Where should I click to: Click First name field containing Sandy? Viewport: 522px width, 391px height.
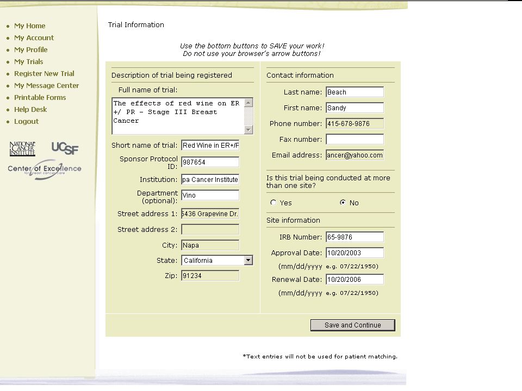point(355,108)
